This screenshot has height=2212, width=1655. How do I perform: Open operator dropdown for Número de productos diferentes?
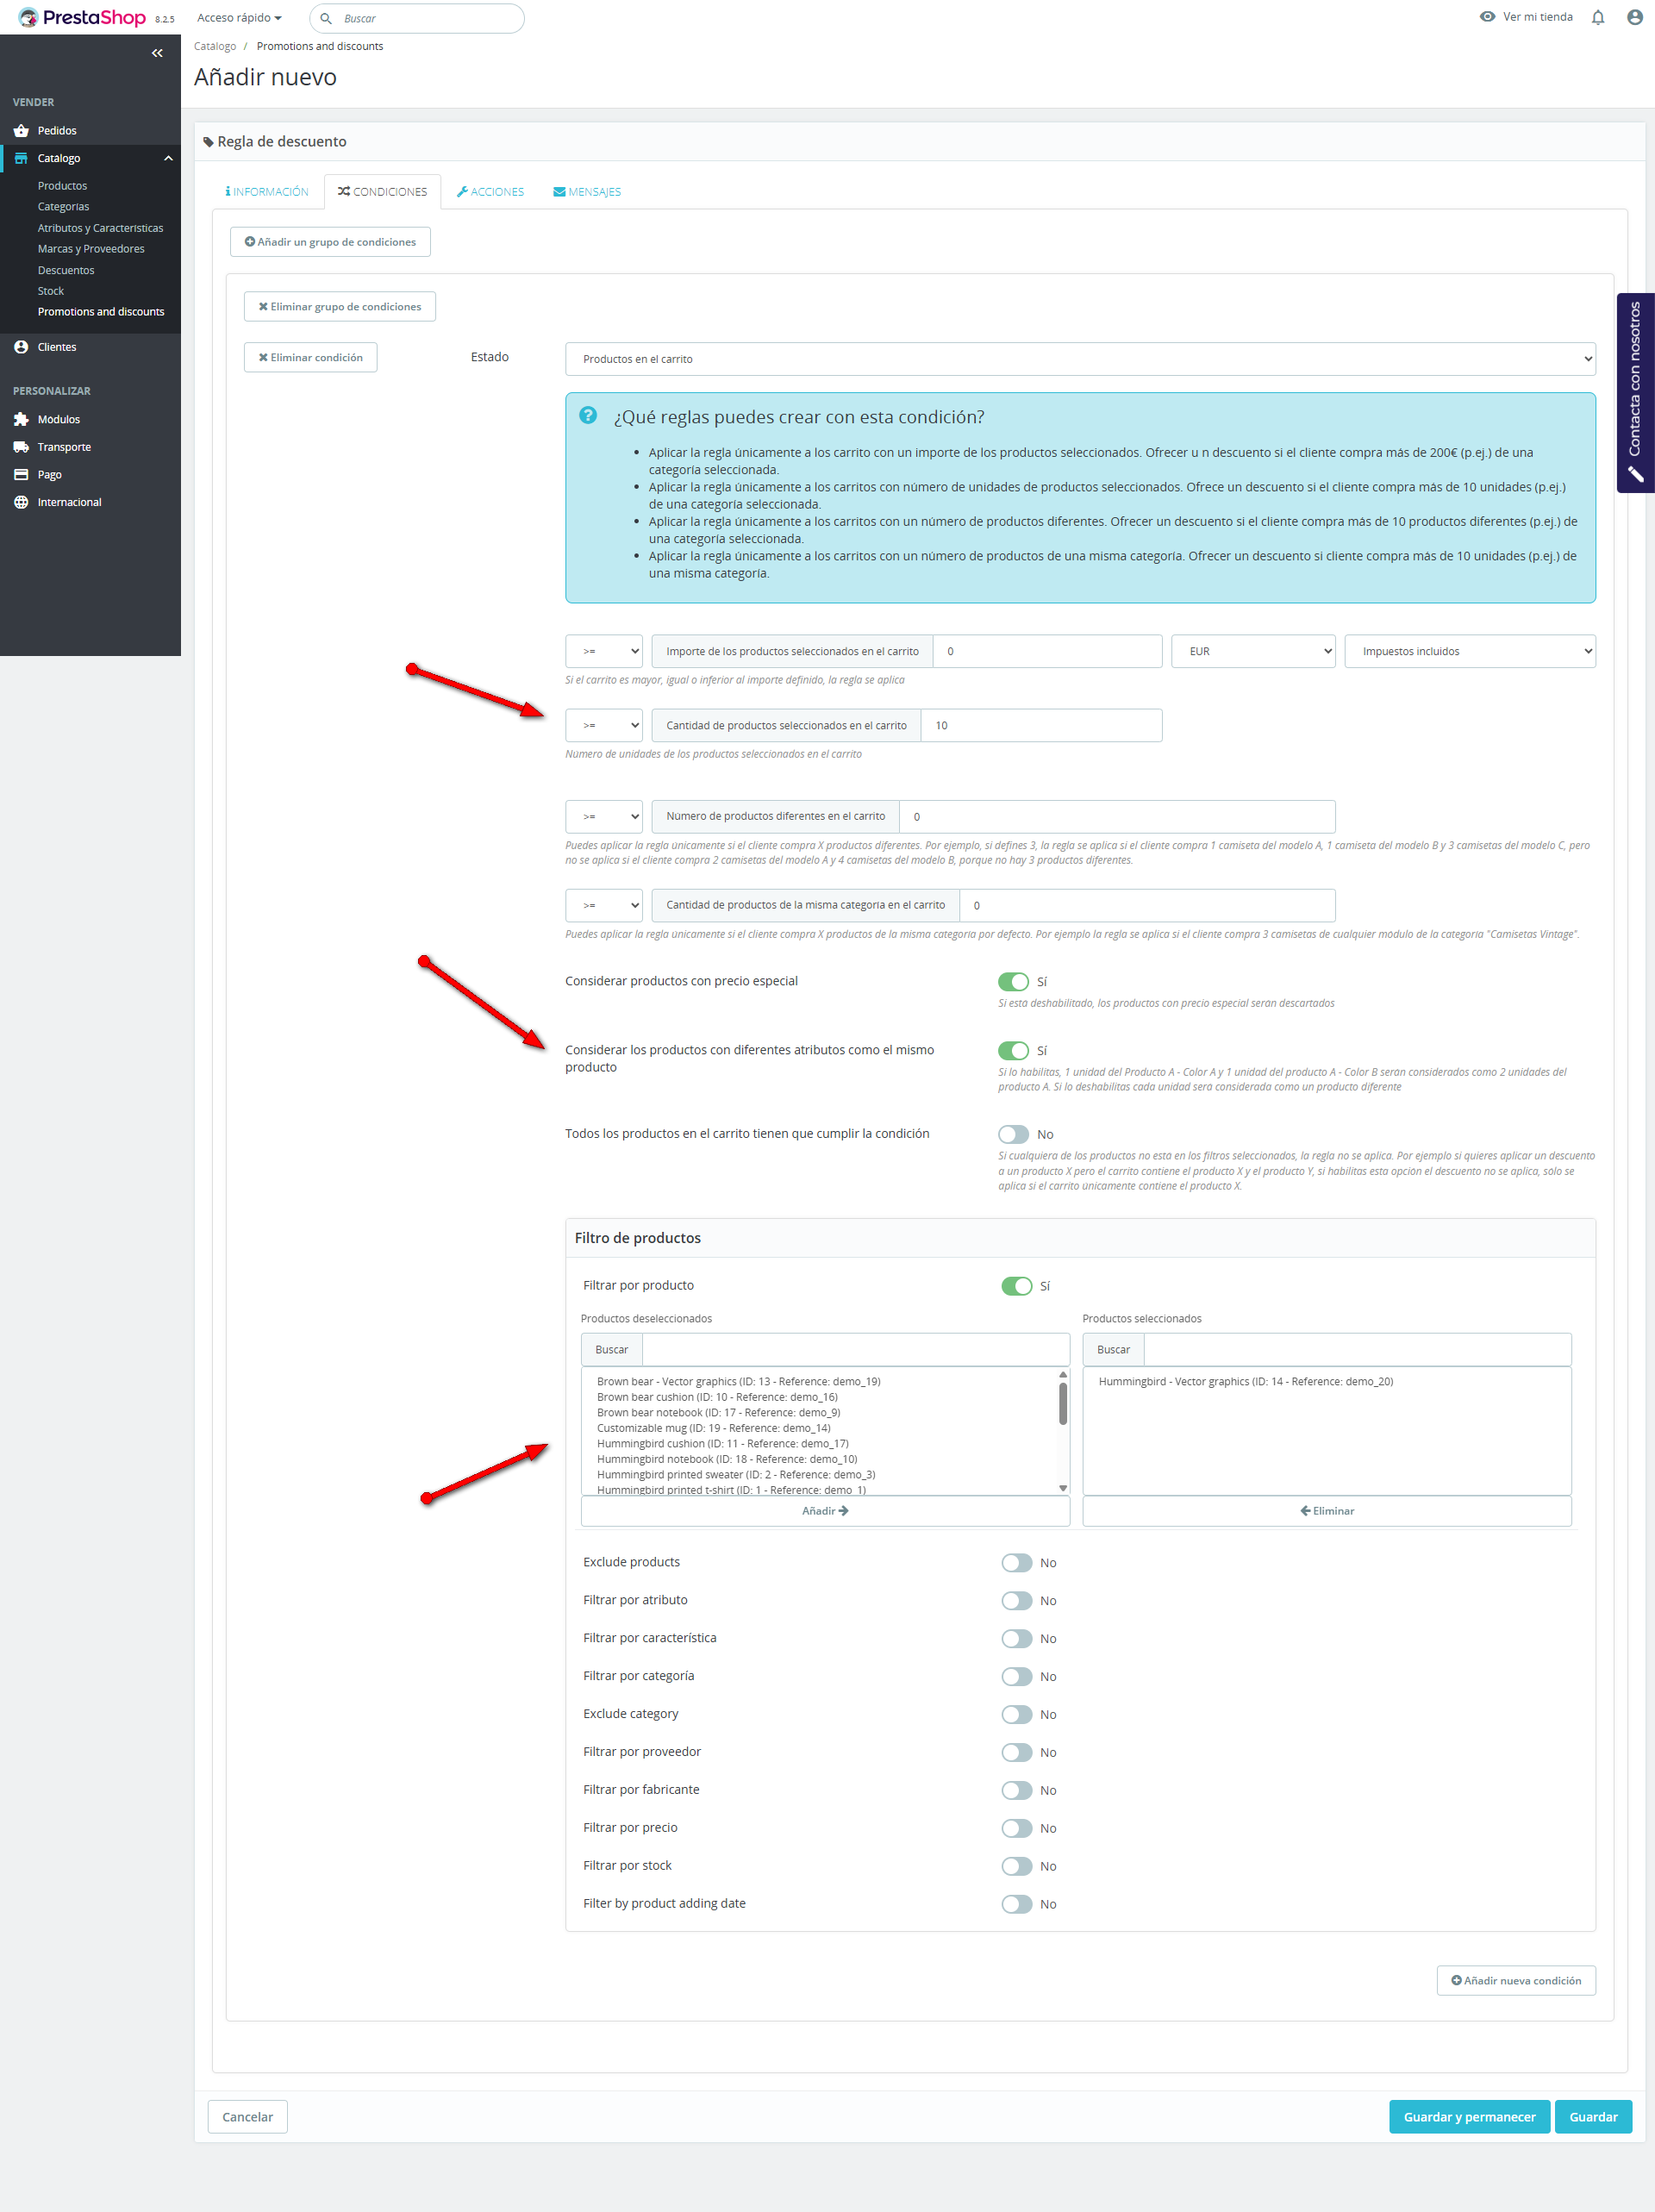coord(603,817)
